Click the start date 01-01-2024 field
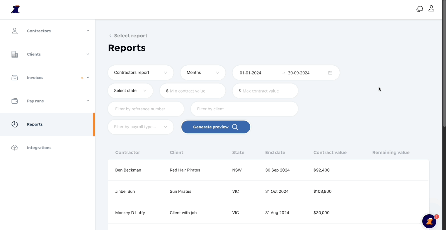This screenshot has width=446, height=230. pos(251,73)
